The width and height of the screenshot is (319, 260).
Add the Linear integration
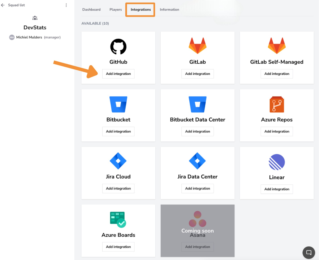pos(277,189)
